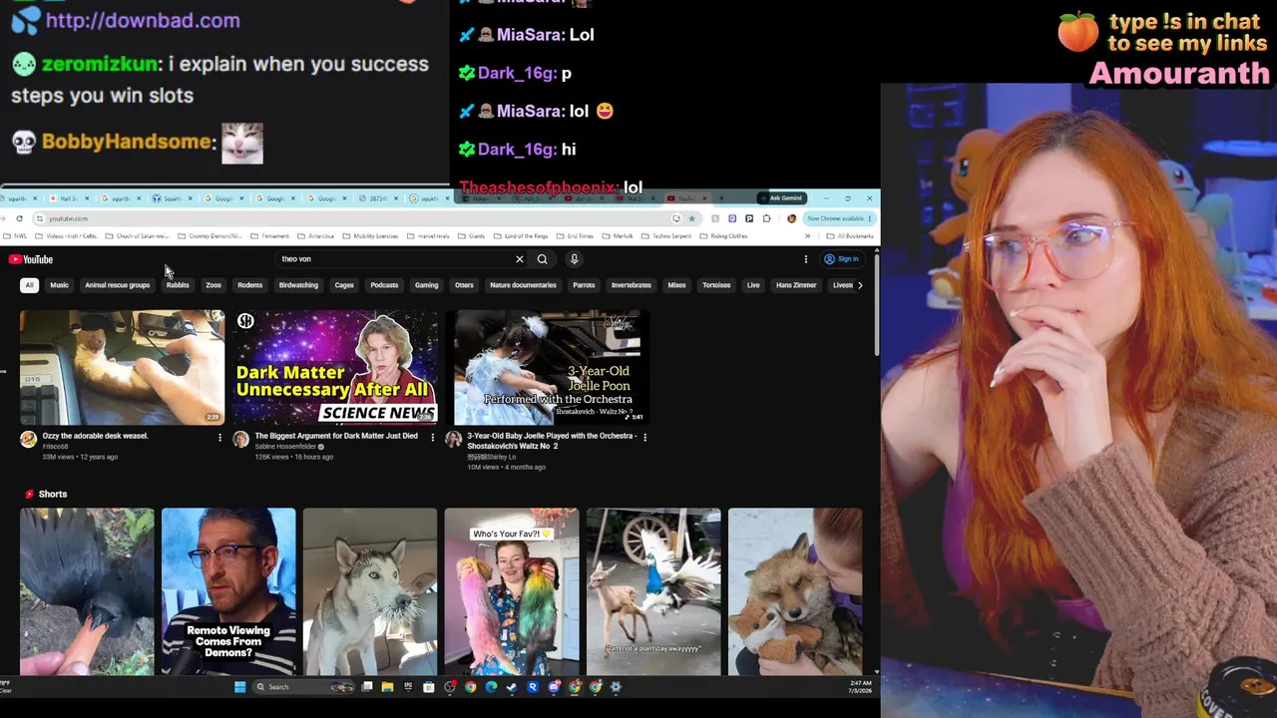This screenshot has height=718, width=1277.
Task: Open a new Chrome tab with plus
Action: click(721, 197)
